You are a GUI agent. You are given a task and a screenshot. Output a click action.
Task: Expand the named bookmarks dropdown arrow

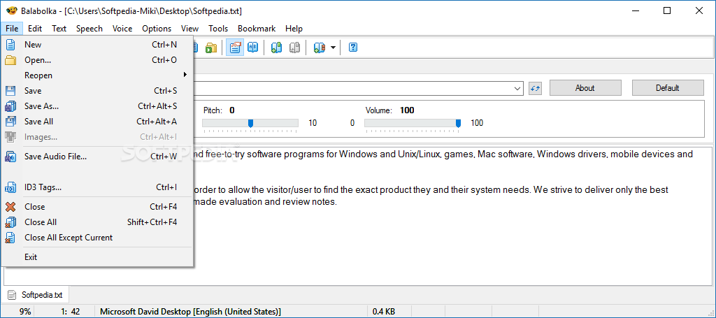[x=333, y=48]
